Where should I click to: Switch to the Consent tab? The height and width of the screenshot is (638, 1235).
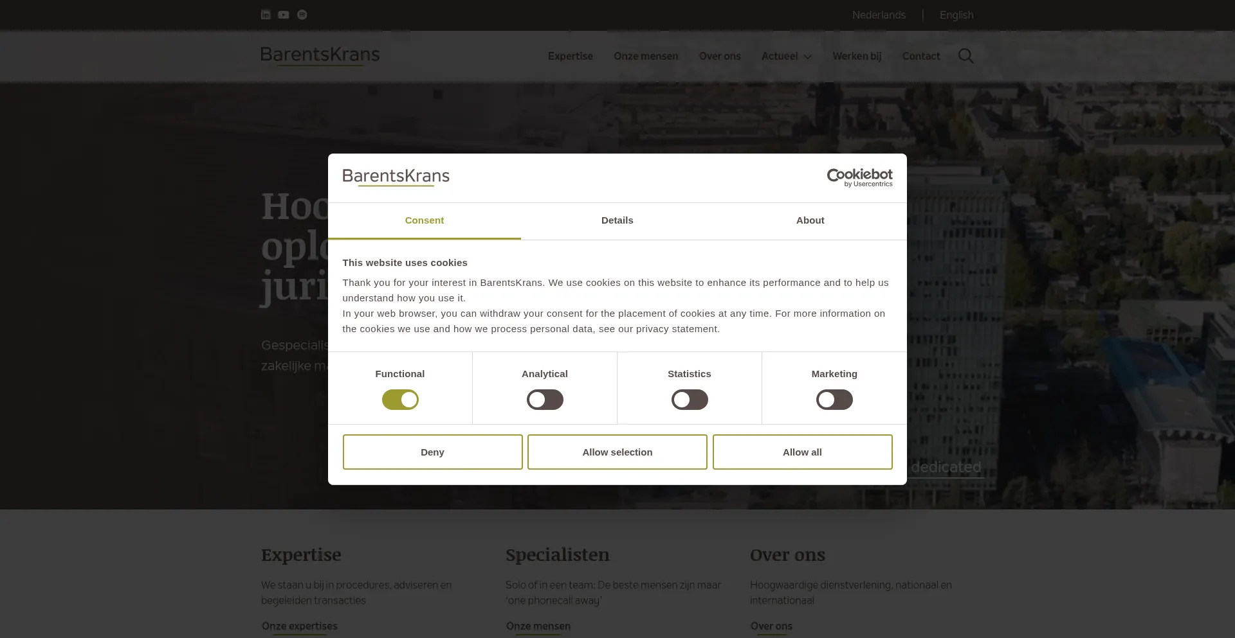[425, 220]
